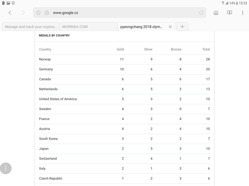This screenshot has height=186, width=249.
Task: Select Czech Republic country name
Action: 51,178
